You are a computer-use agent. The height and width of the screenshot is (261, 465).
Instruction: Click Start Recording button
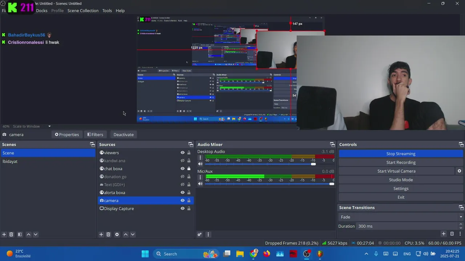pos(401,162)
